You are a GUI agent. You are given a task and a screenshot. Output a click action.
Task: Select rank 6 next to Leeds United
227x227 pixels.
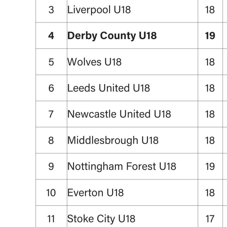pyautogui.click(x=51, y=88)
